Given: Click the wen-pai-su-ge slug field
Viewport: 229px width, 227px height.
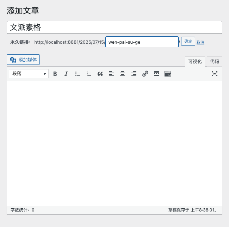Looking at the screenshot, I should click(x=142, y=42).
